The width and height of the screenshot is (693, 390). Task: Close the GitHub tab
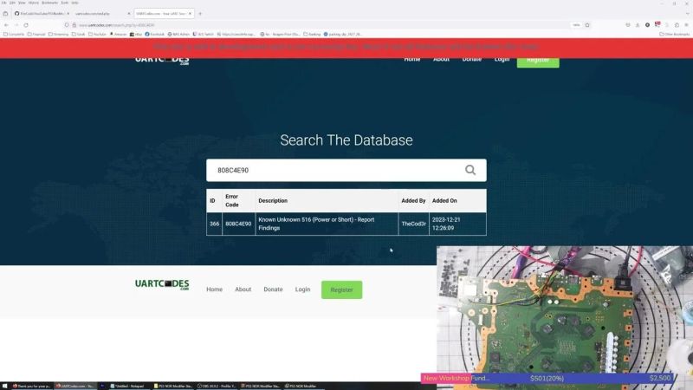point(68,14)
